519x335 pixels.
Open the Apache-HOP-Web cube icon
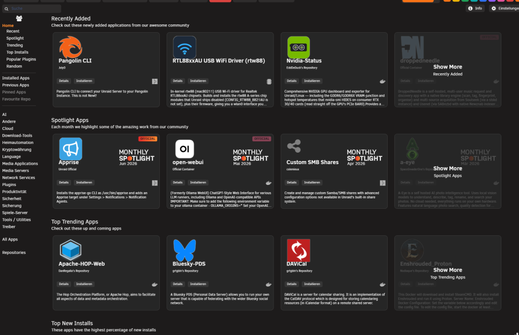coord(71,250)
